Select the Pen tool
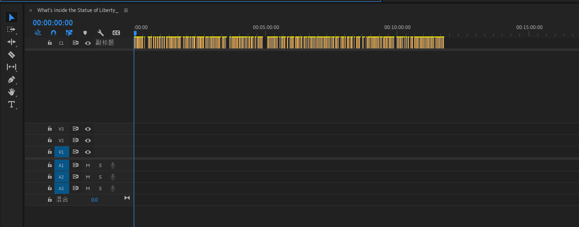The width and height of the screenshot is (579, 227). click(x=12, y=79)
